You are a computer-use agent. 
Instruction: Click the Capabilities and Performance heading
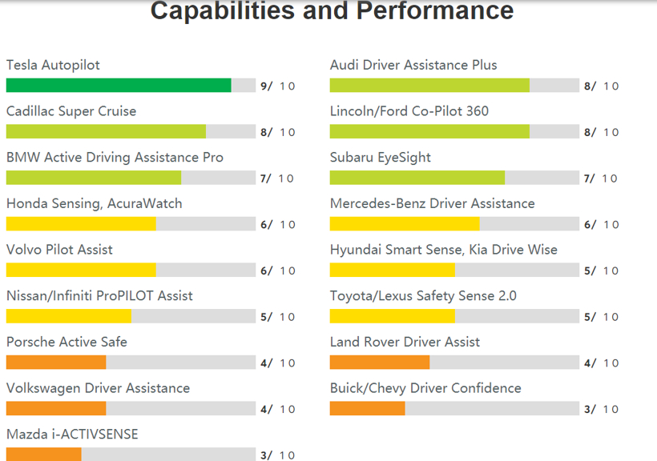tap(333, 11)
